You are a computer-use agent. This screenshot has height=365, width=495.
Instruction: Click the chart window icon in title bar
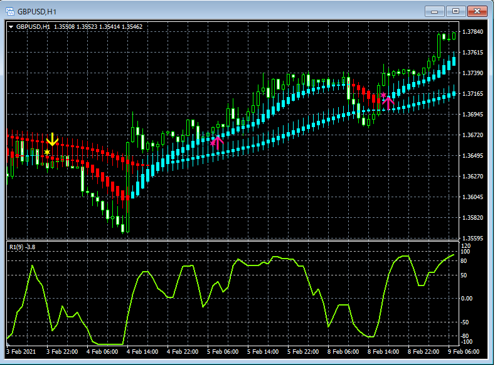point(9,11)
